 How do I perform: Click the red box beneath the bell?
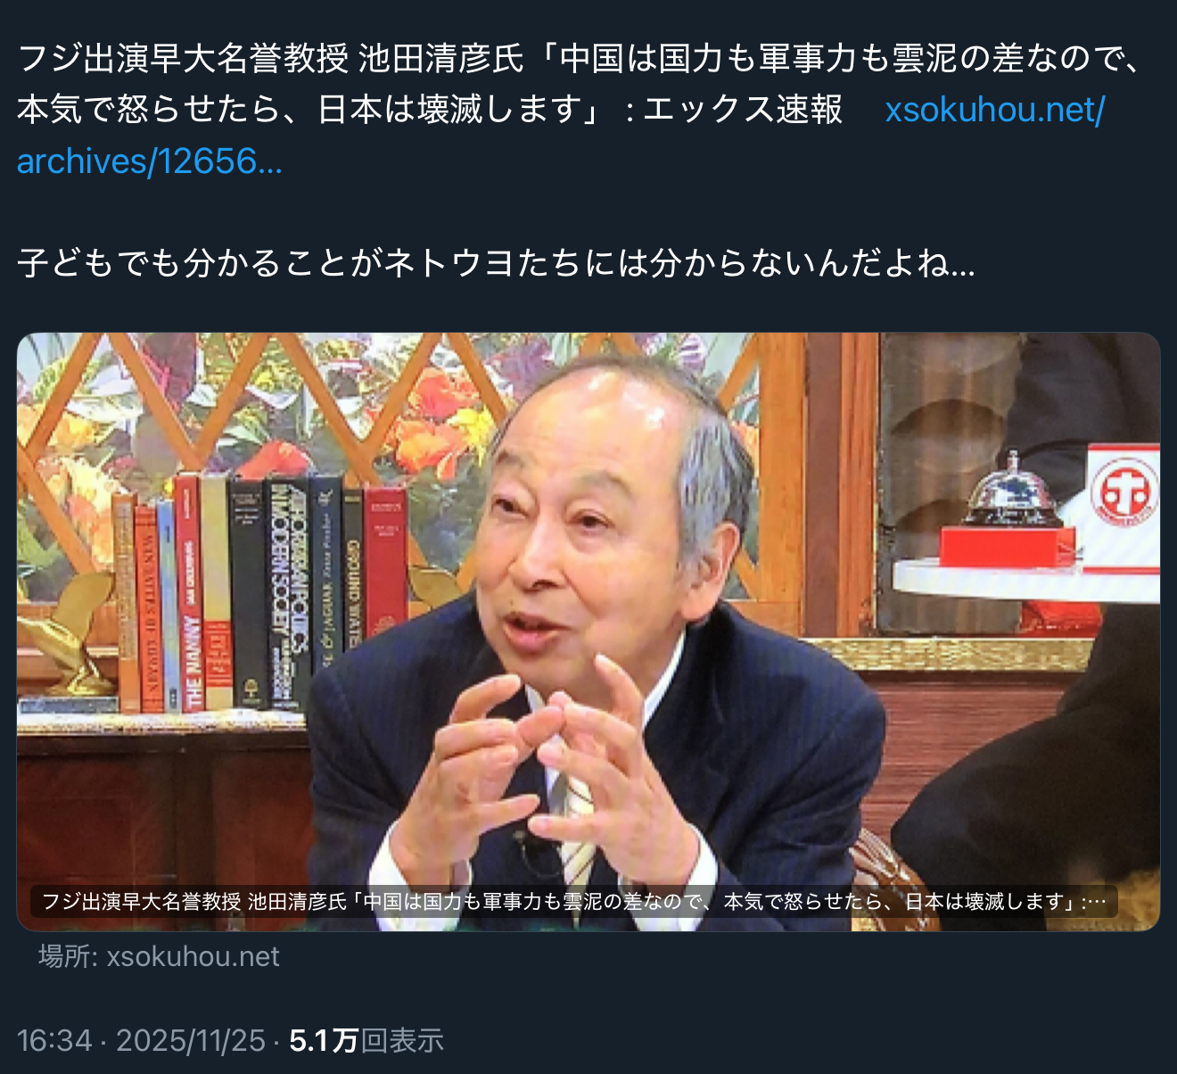click(x=1008, y=546)
